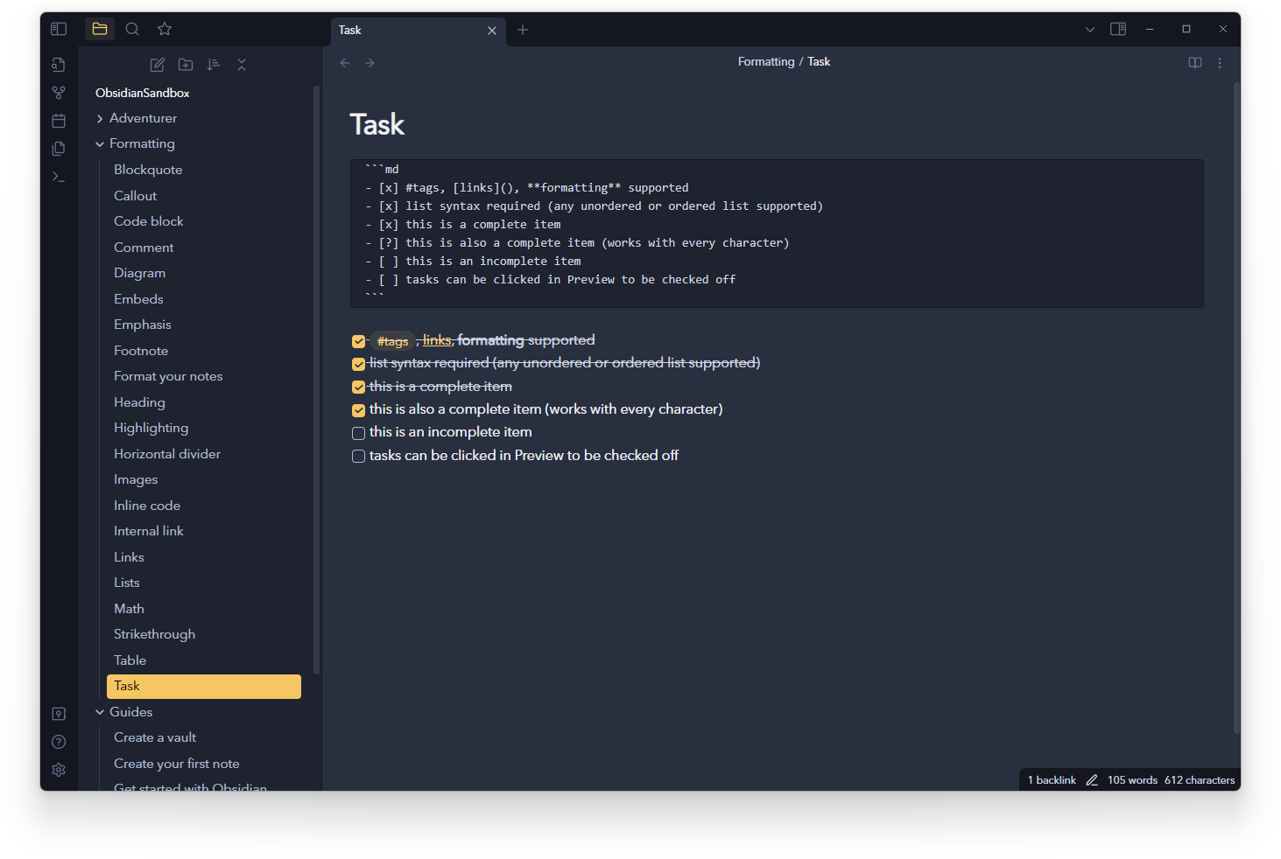Screen dimensions: 1281x859
Task: Select the Task tab
Action: point(419,31)
